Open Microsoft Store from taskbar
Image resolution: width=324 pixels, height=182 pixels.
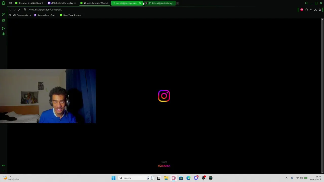181,178
